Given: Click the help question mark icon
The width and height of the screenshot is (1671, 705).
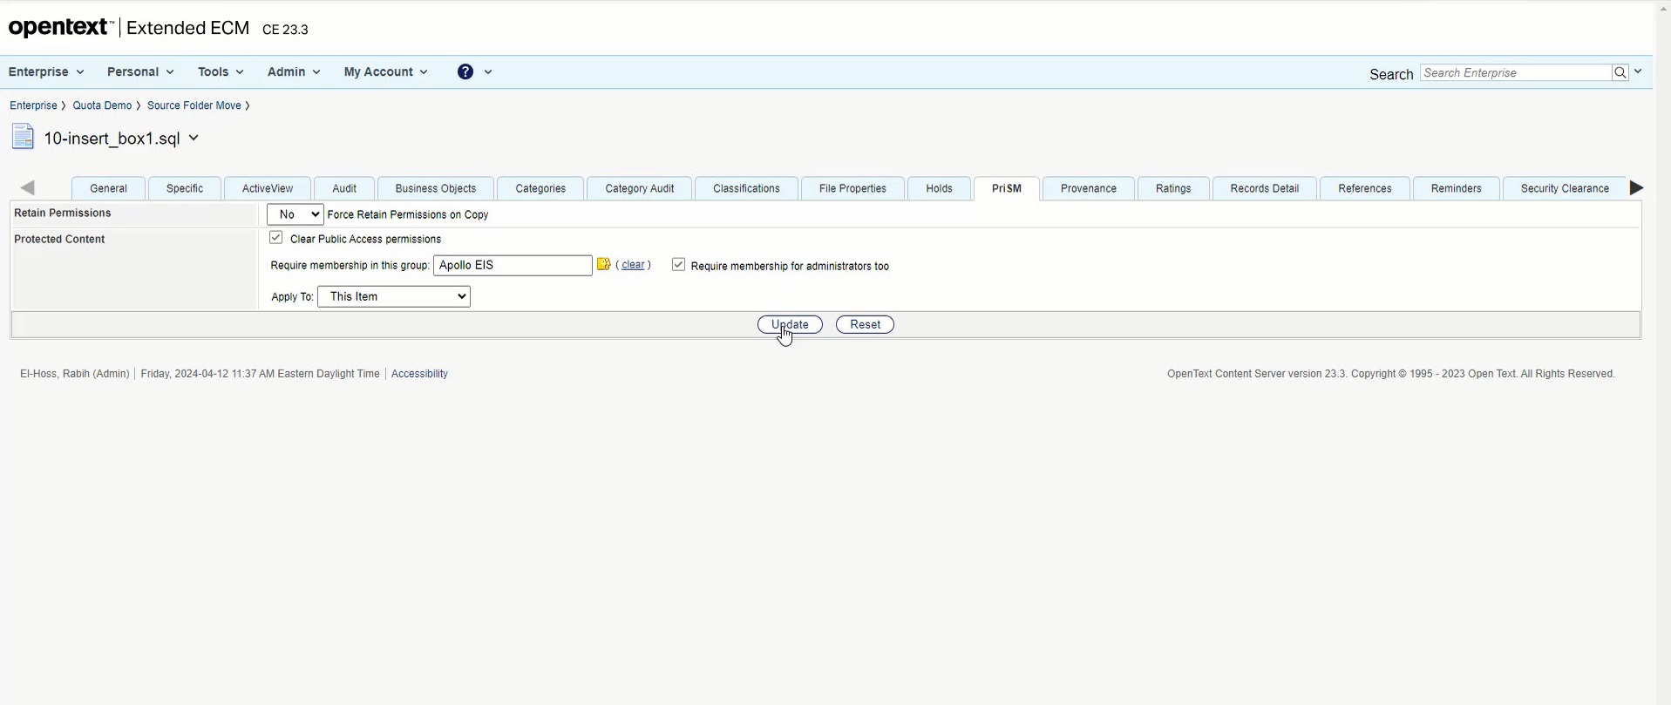Looking at the screenshot, I should pyautogui.click(x=465, y=72).
